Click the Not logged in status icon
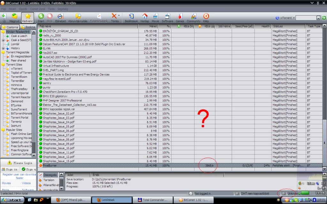Viewport: 327px width, 204px height. click(x=191, y=193)
